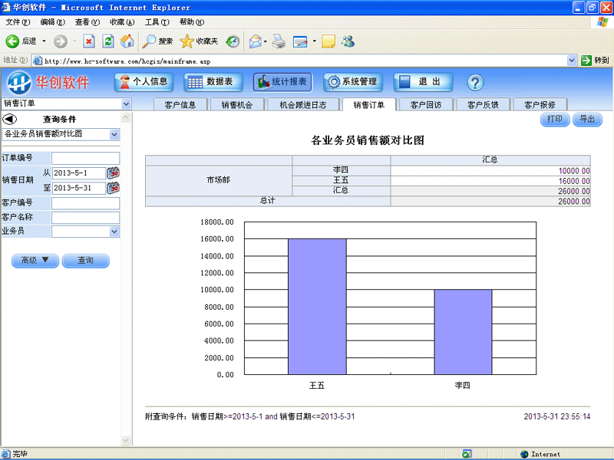
Task: Click the 统计报表 navigation button
Action: (x=282, y=82)
